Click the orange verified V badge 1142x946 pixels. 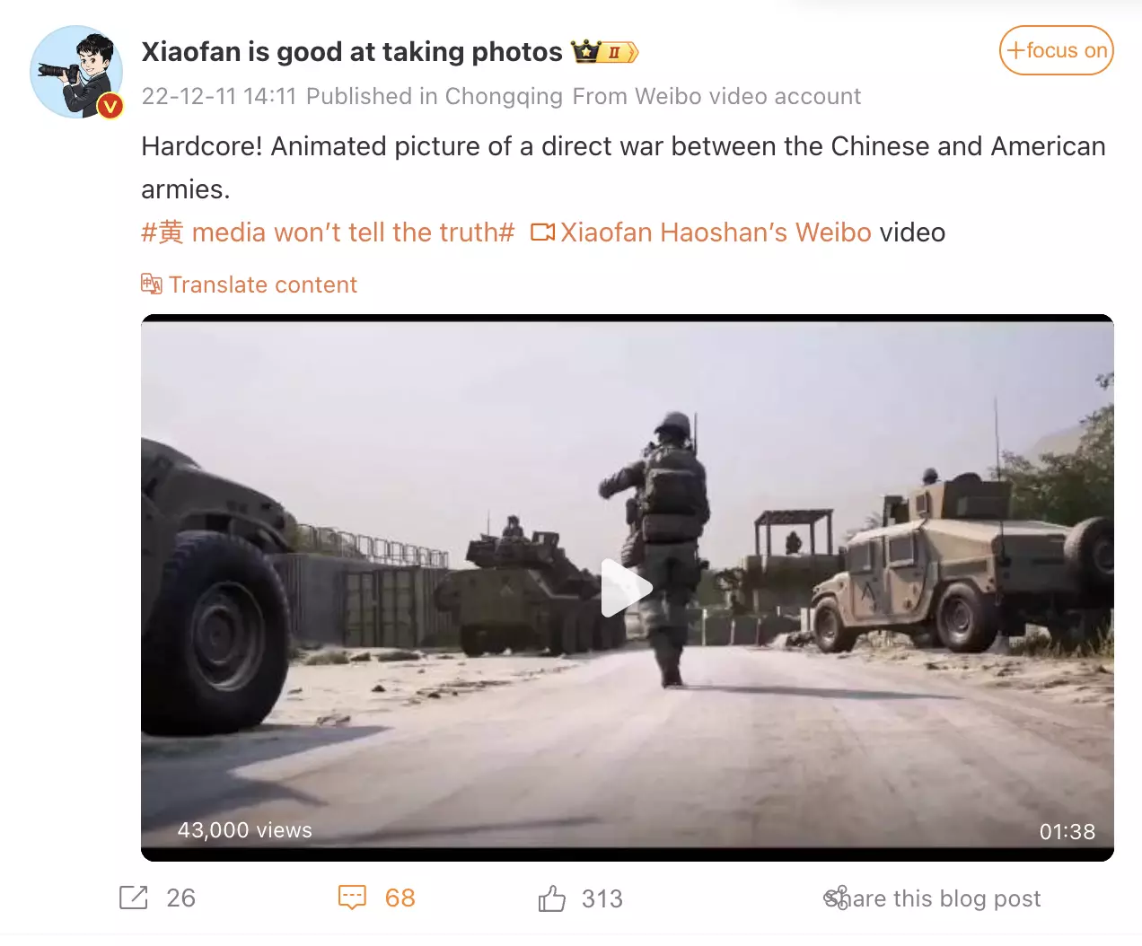pos(110,107)
